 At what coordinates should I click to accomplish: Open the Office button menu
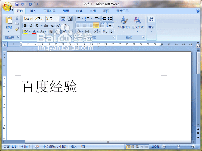click(7, 7)
